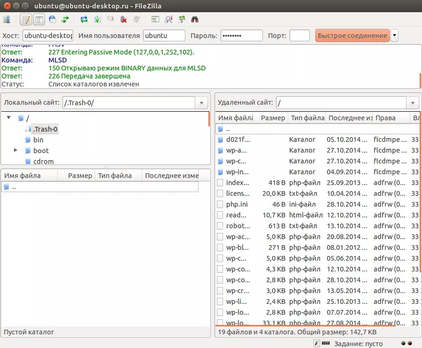Viewport: 422px width, 348px height.
Task: Click the horizontal scrollbar under remote file list
Action: 306,325
